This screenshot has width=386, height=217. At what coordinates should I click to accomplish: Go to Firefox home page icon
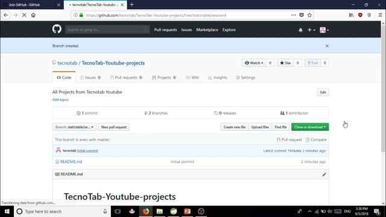pyautogui.click(x=33, y=15)
